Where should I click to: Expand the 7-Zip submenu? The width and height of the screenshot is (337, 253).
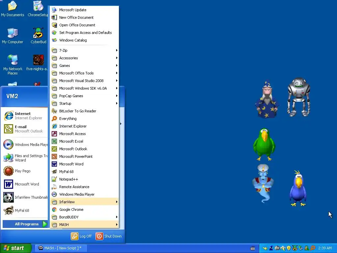84,50
